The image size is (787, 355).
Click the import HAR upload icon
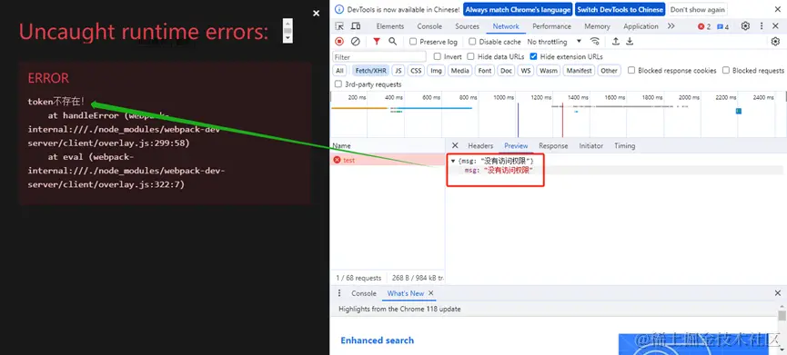(x=615, y=42)
